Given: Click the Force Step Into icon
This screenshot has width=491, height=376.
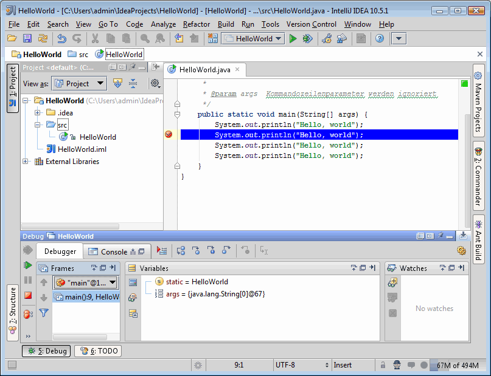Looking at the screenshot, I should 211,251.
